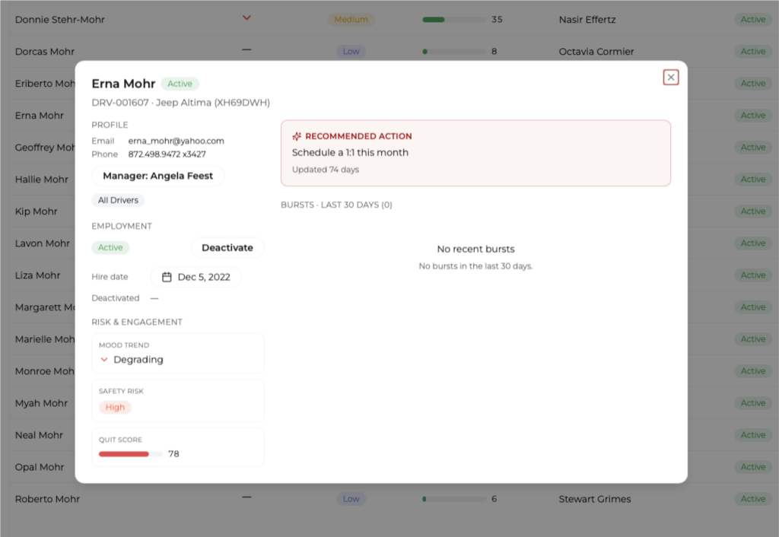Image resolution: width=779 pixels, height=537 pixels.
Task: Open Donnie Stehr-Mohr row in background list
Action: point(389,19)
